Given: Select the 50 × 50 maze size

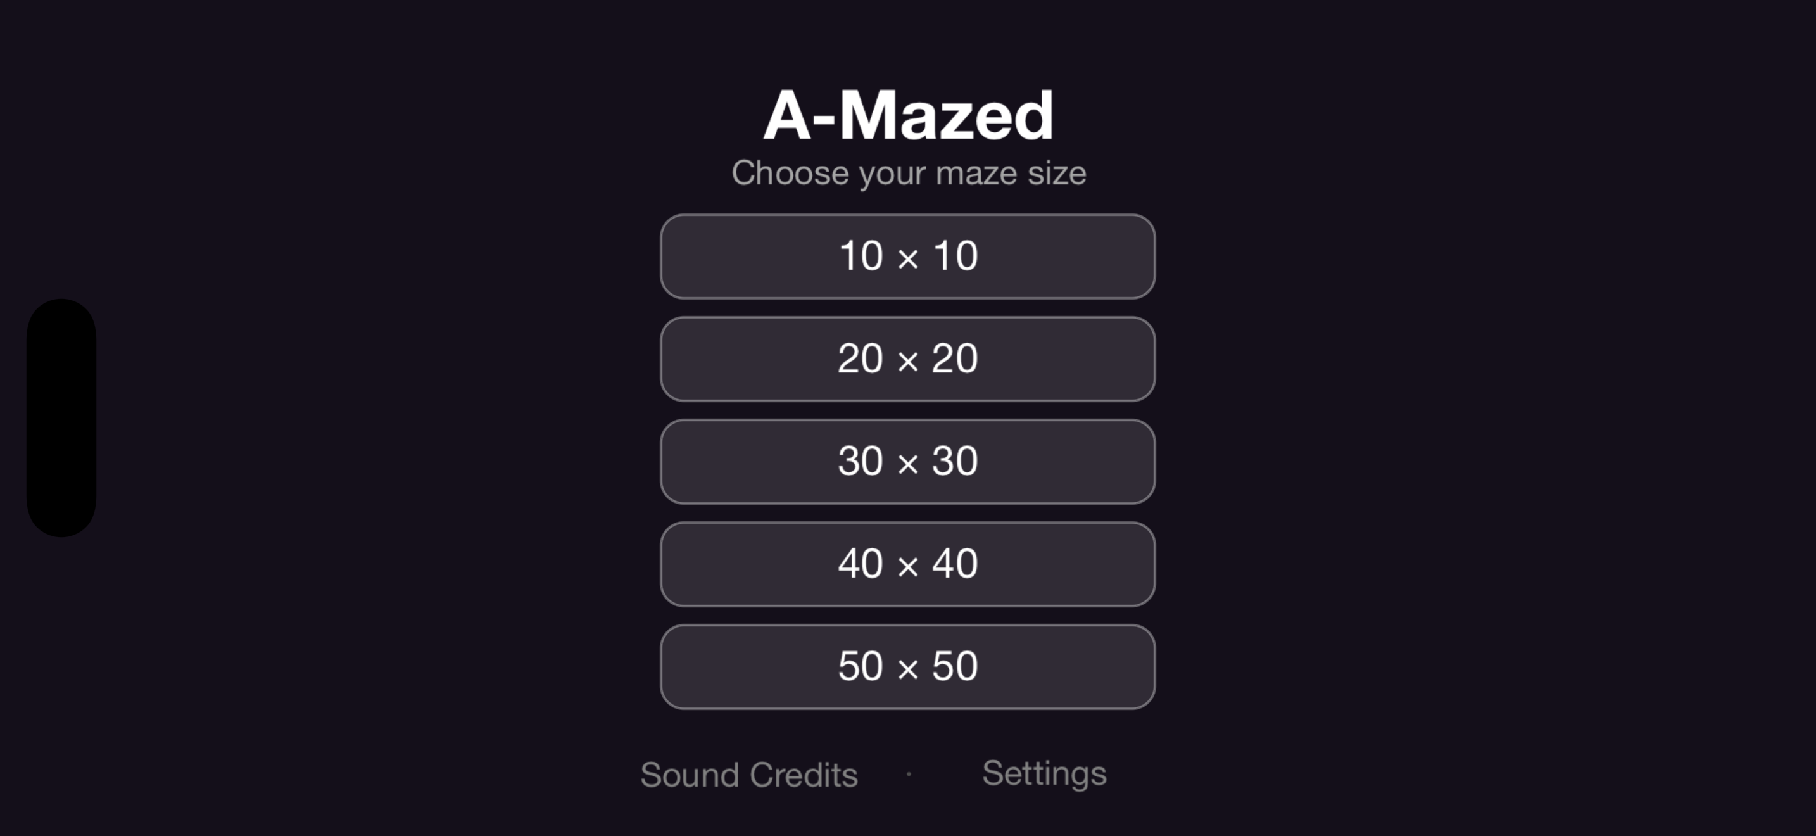Looking at the screenshot, I should pyautogui.click(x=907, y=667).
